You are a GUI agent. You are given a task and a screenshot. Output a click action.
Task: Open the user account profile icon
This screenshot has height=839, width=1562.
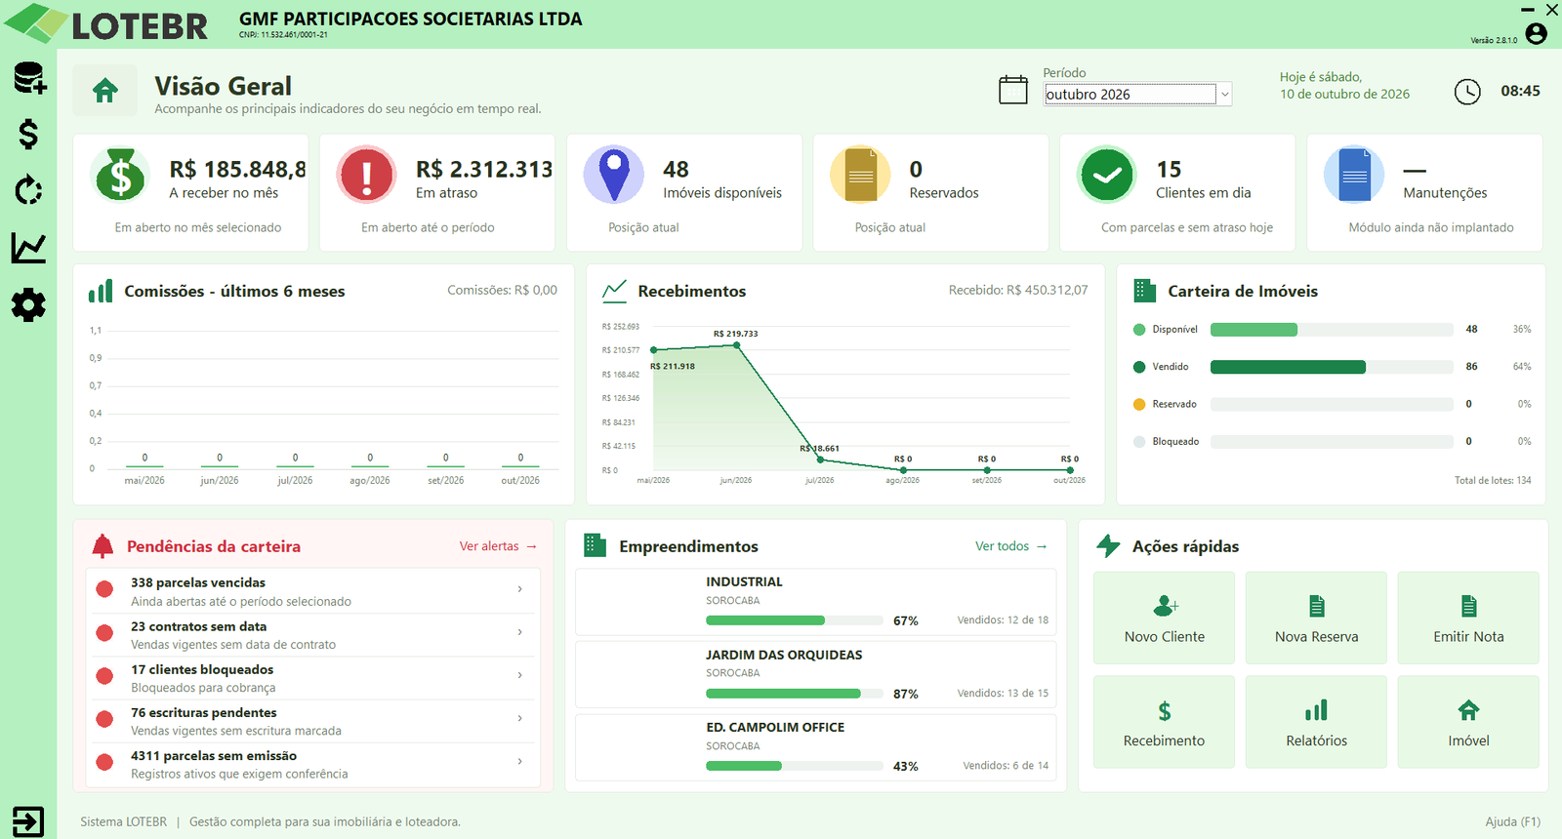(1536, 34)
